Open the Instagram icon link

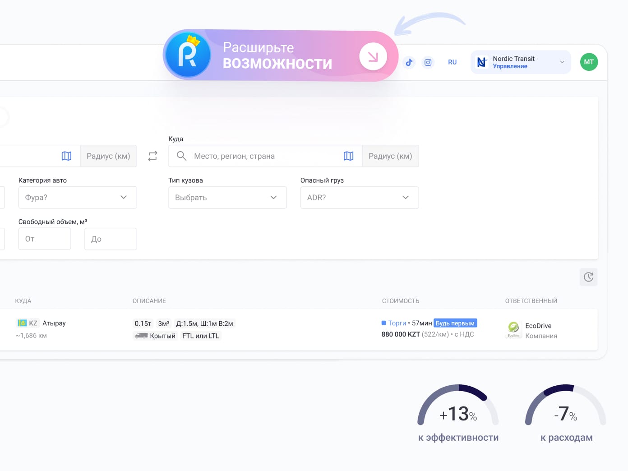[x=428, y=62]
